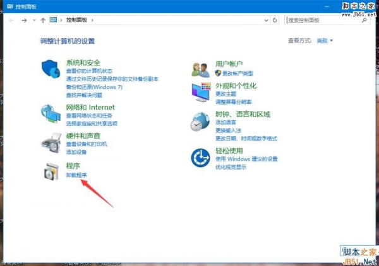Screen dimensions: 379x266
Task: Expand chevron after 控制面板 in address bar
Action: click(x=92, y=20)
